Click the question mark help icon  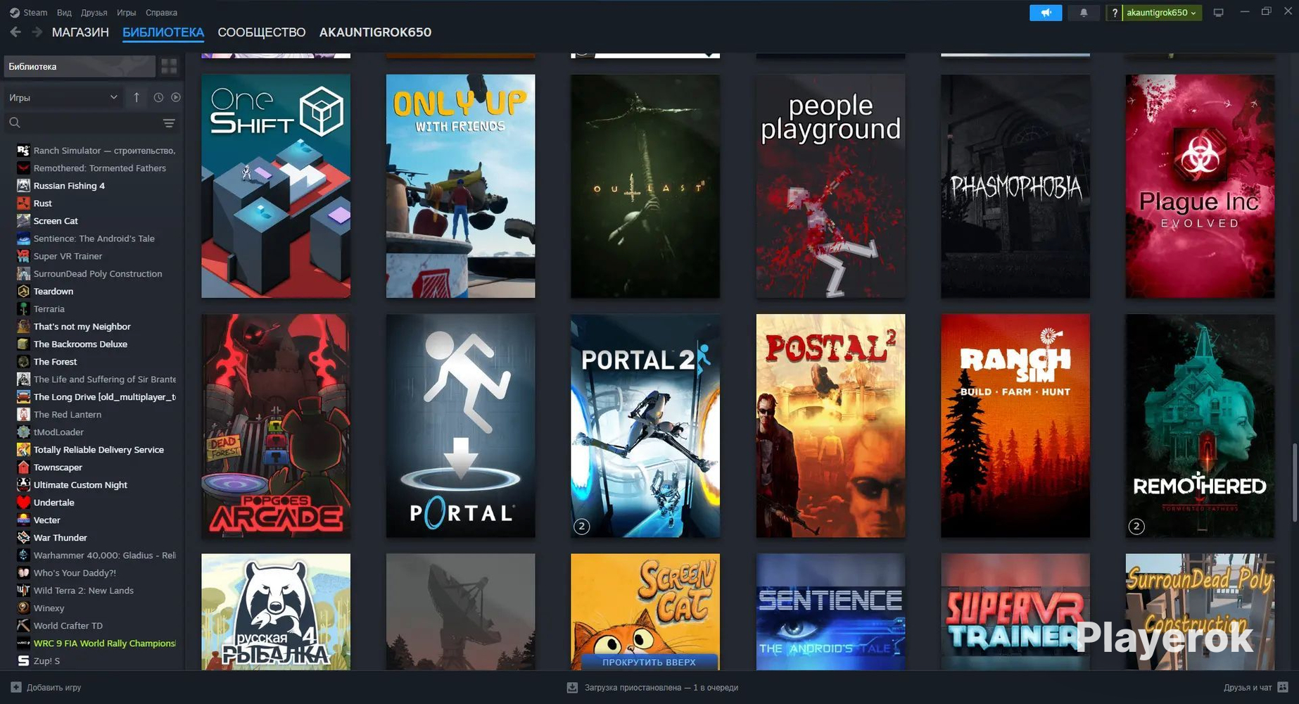tap(1115, 13)
